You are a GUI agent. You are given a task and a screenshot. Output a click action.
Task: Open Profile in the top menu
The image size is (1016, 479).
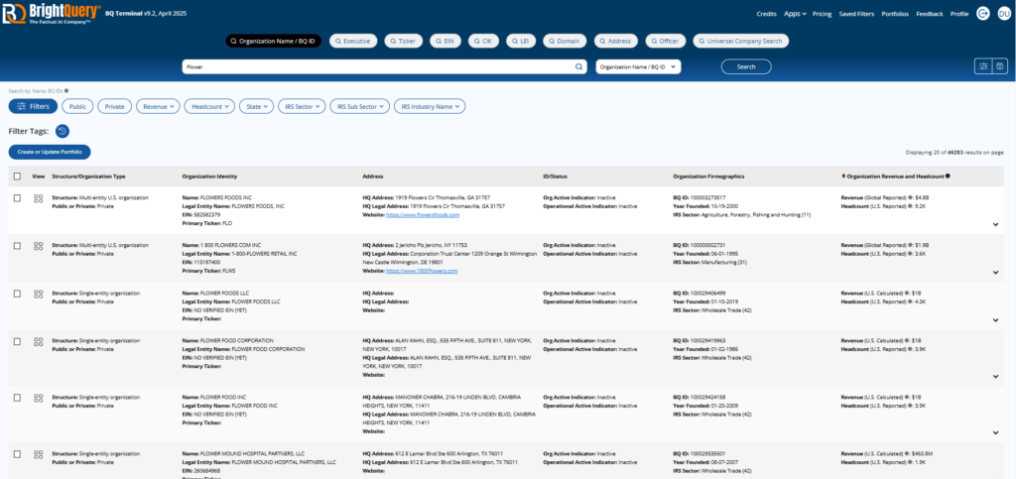[959, 14]
